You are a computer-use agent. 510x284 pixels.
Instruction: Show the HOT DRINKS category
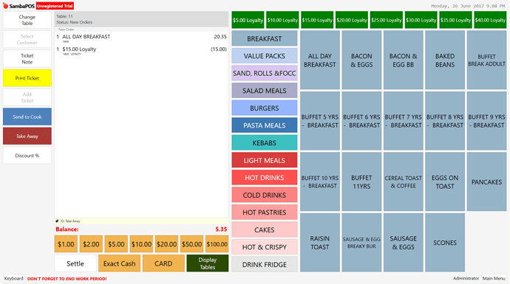point(265,178)
